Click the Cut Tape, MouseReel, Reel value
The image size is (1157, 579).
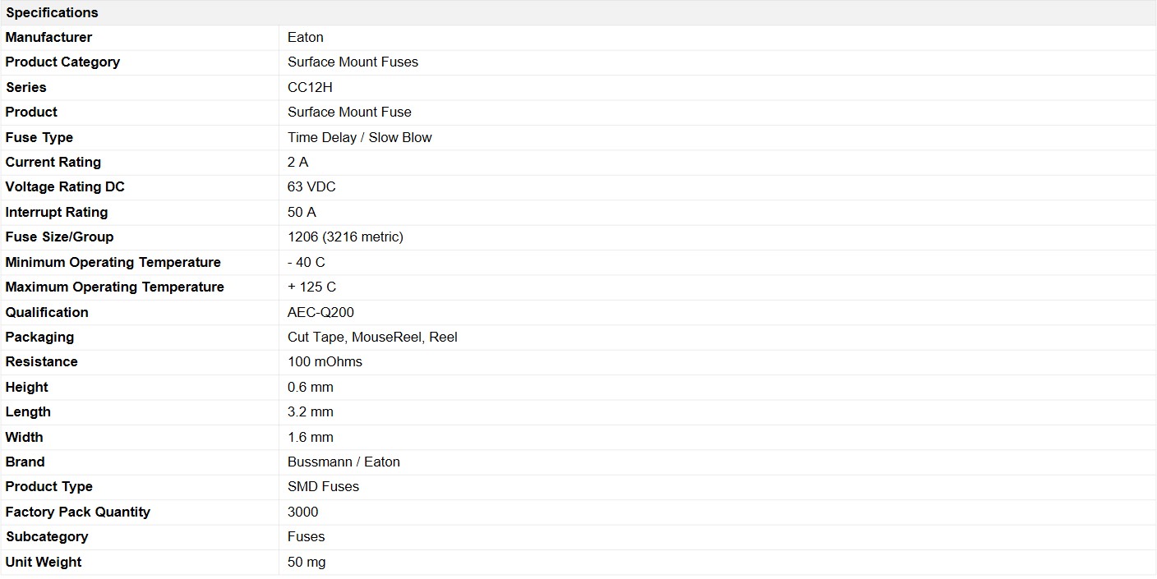pyautogui.click(x=372, y=337)
